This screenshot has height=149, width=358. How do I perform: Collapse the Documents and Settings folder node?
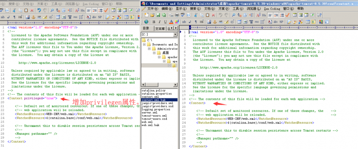(x=144, y=44)
